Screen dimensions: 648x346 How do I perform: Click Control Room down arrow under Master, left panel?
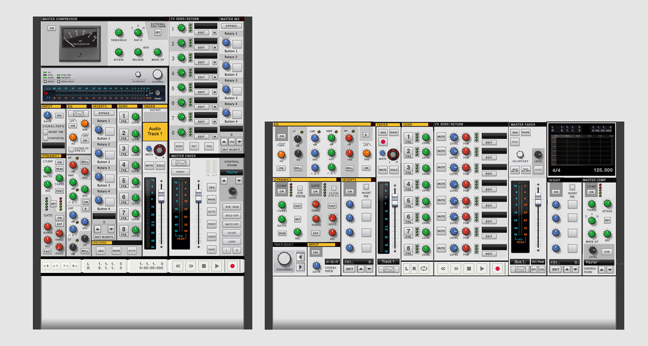pos(239,181)
